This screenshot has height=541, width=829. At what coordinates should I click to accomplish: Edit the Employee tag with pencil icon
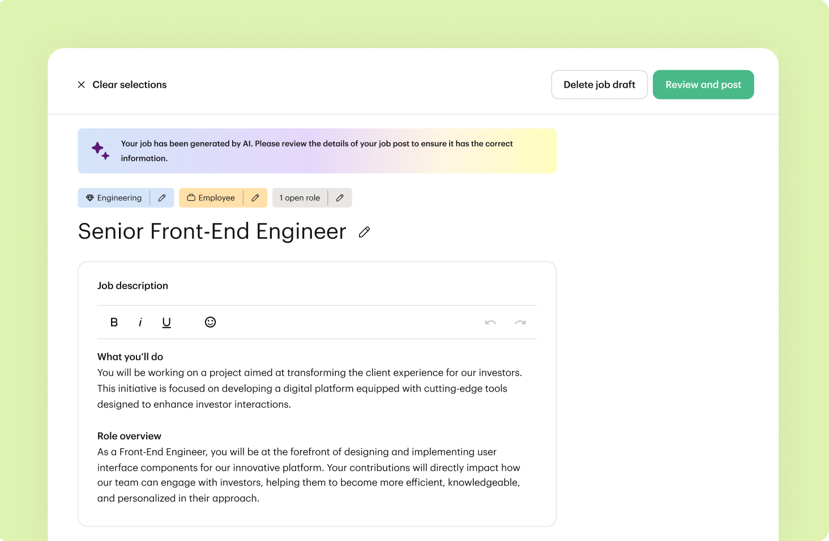[x=255, y=198]
